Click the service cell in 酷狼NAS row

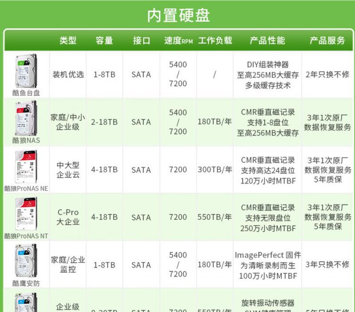coord(327,122)
